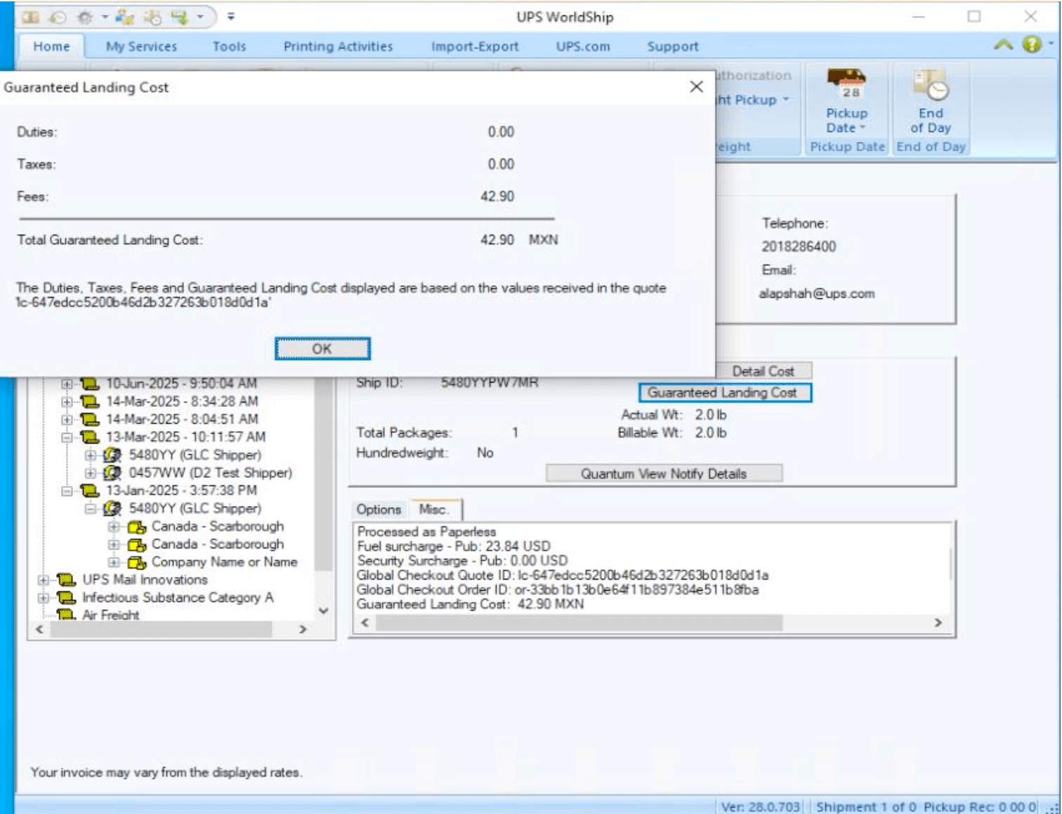
Task: Click the first book-shaped quick access icon
Action: tap(30, 17)
